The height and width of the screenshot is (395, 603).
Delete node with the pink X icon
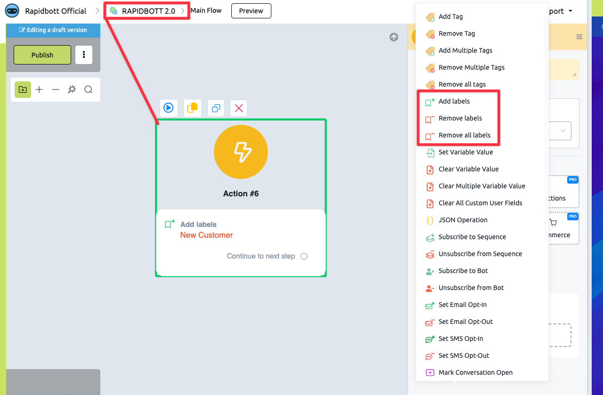[239, 108]
